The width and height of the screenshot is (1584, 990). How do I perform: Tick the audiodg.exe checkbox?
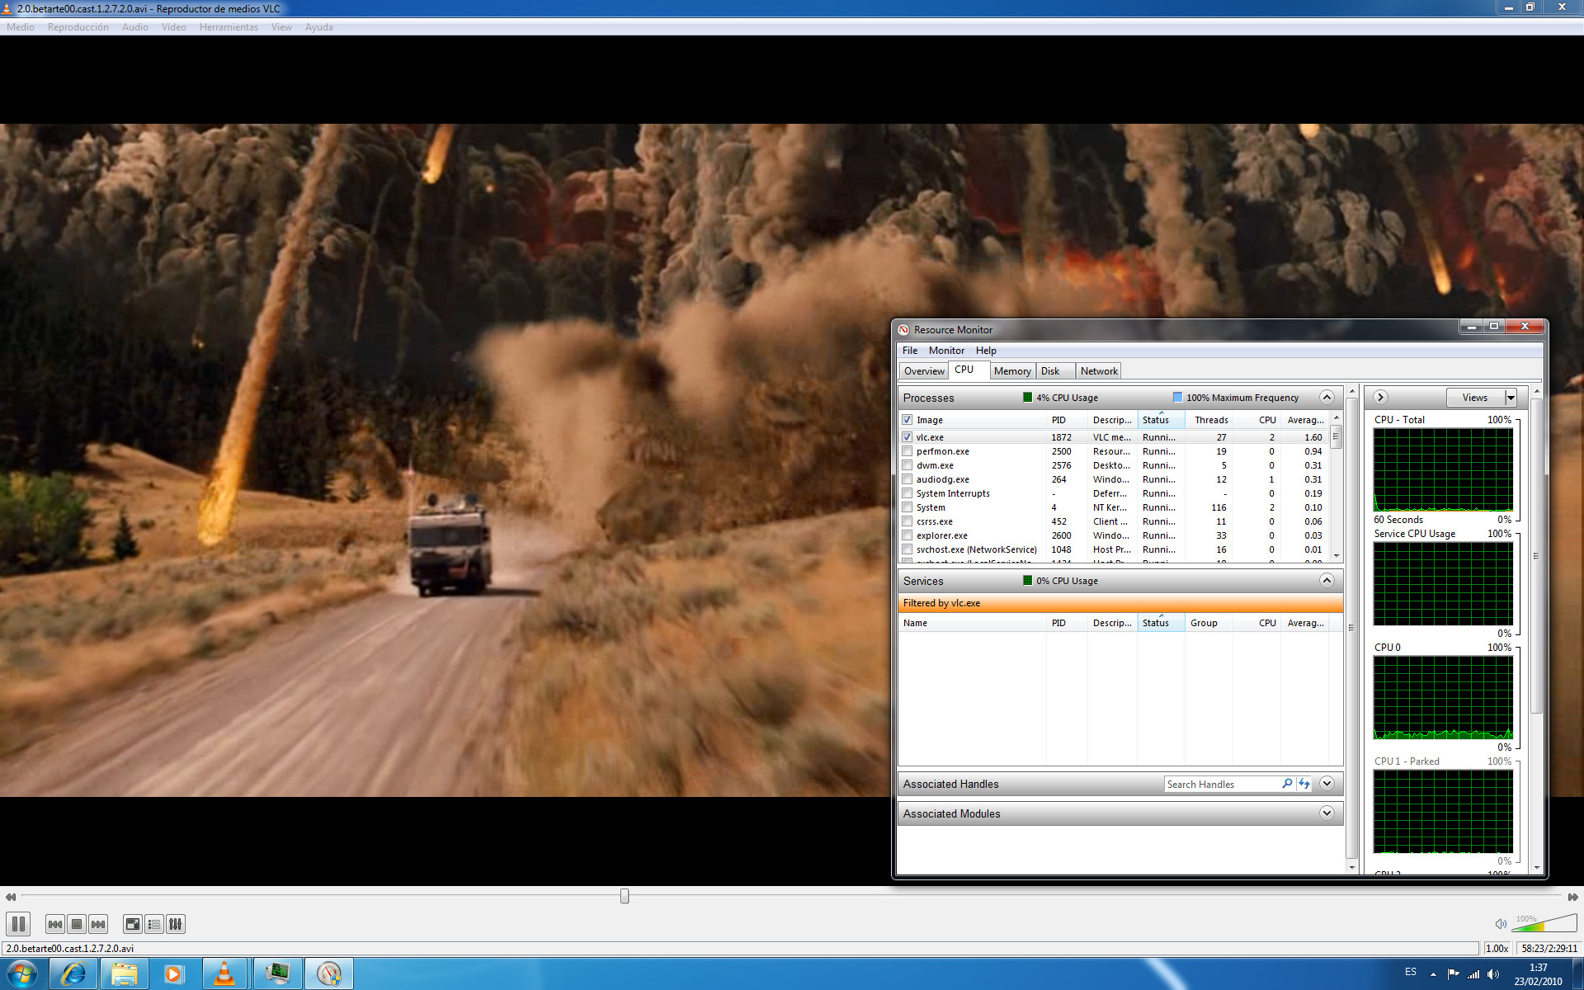coord(907,479)
